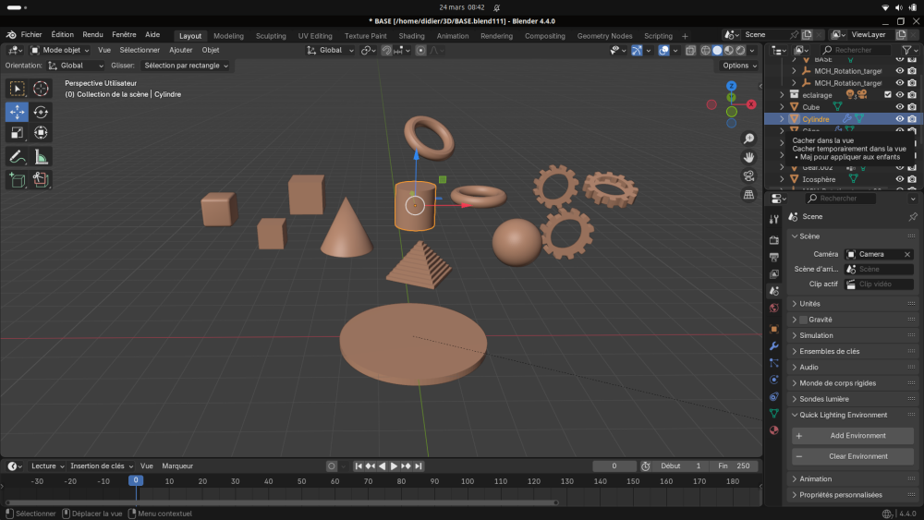Switch to orthographic view with grid icon
The image size is (924, 520).
coord(748,195)
